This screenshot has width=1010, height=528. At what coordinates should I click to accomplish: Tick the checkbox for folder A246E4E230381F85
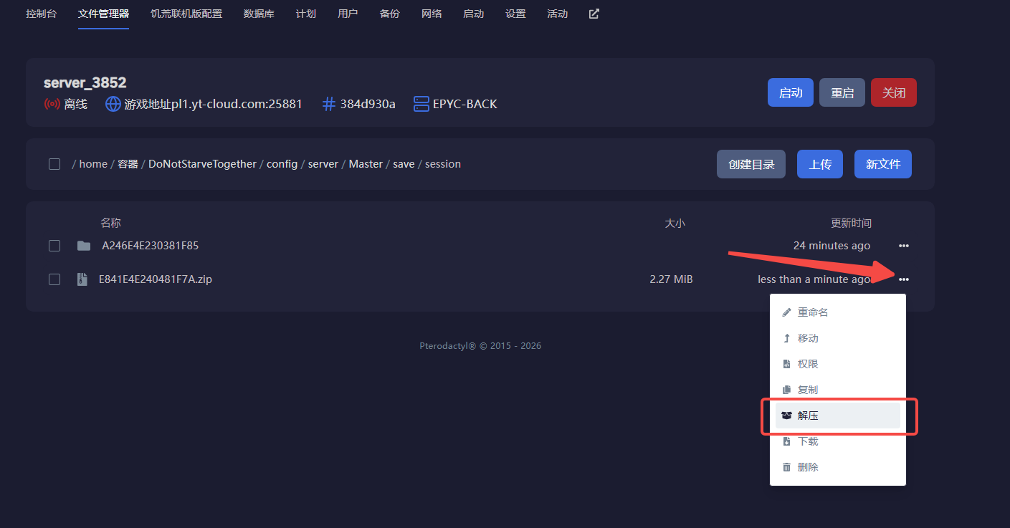coord(54,246)
